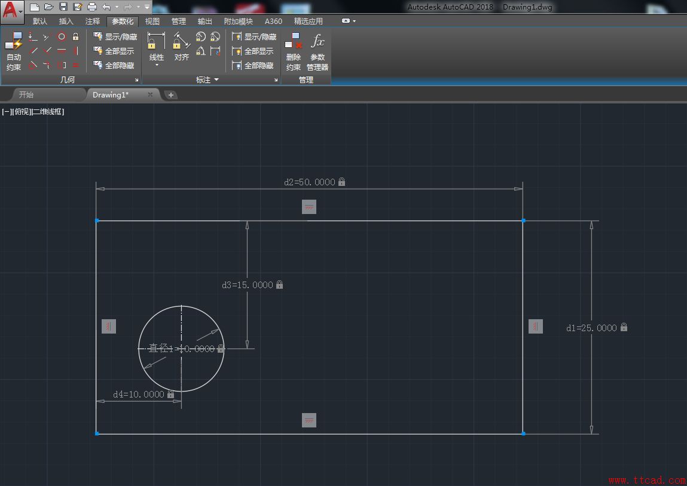The width and height of the screenshot is (687, 486).
Task: Click the Aligned (对齐) dimensional constraint
Action: (181, 47)
